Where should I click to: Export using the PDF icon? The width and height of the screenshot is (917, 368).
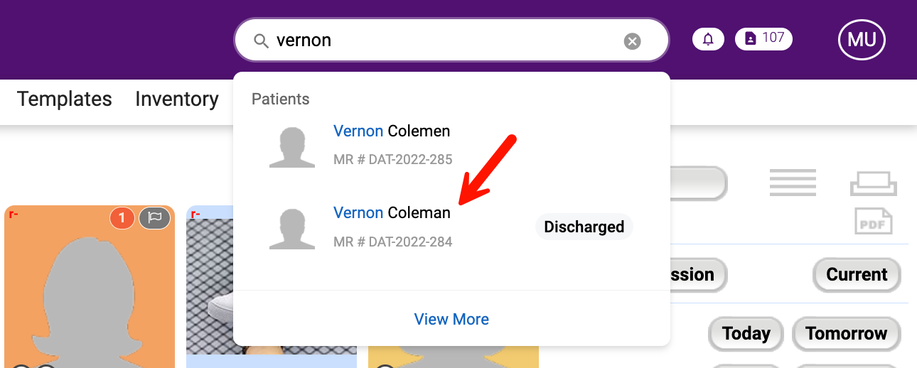873,222
